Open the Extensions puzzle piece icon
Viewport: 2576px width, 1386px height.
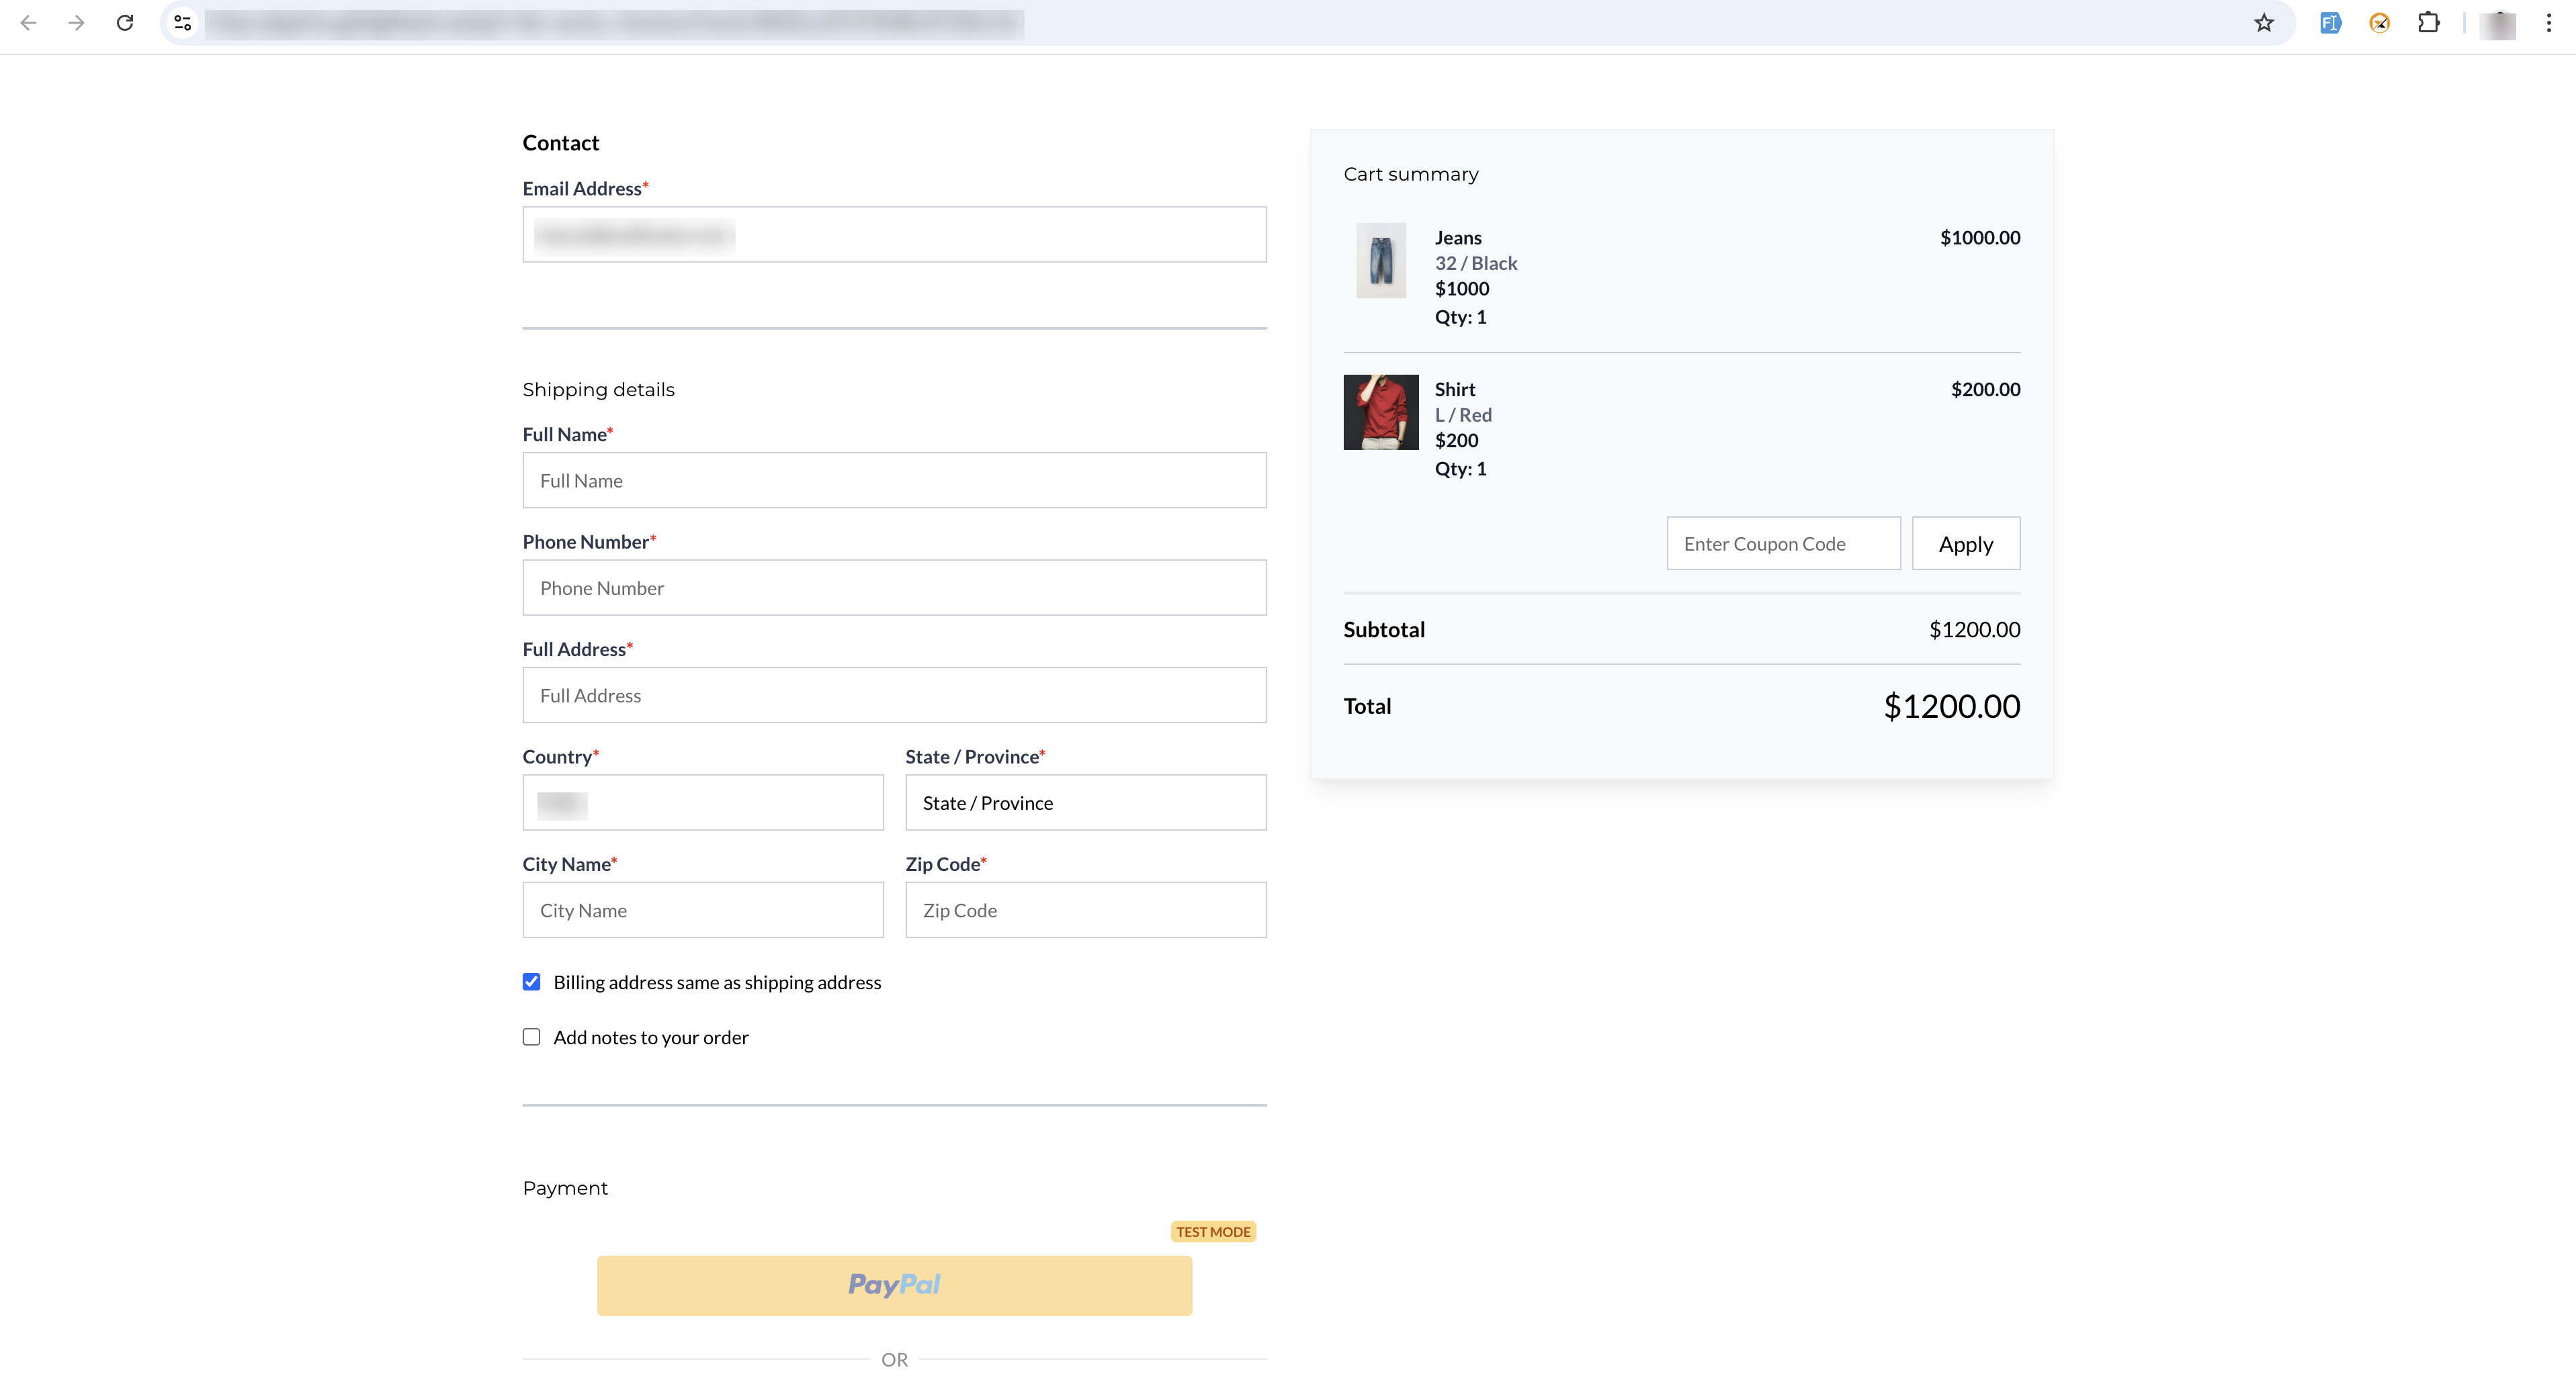coord(2428,22)
